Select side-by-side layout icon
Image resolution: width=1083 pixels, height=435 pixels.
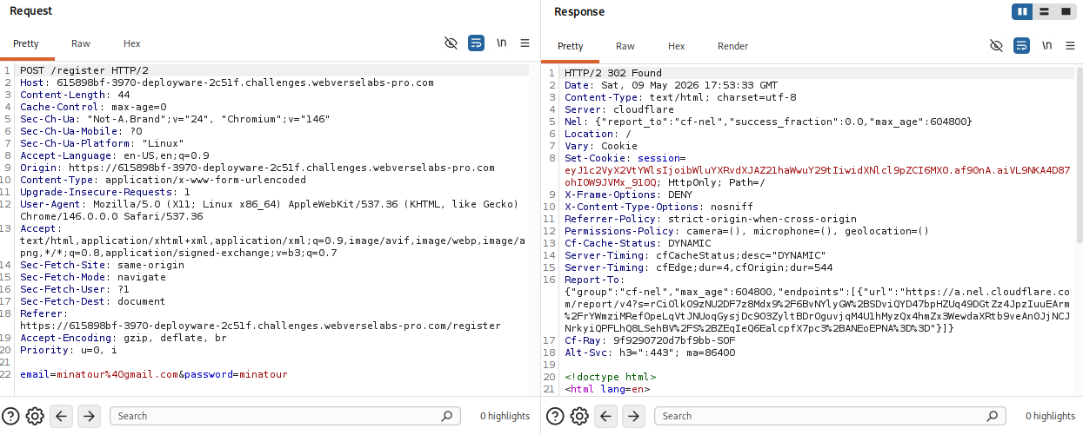point(1021,11)
